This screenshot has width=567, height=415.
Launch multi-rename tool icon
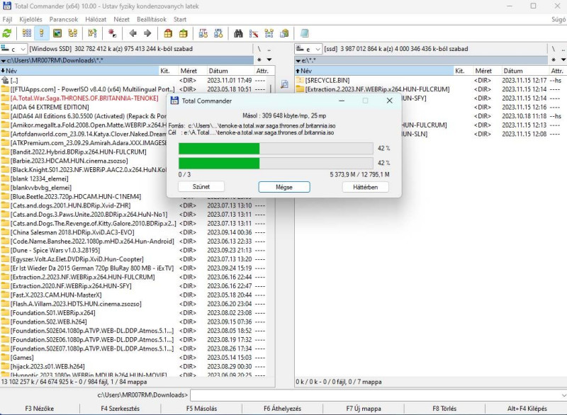(x=254, y=33)
